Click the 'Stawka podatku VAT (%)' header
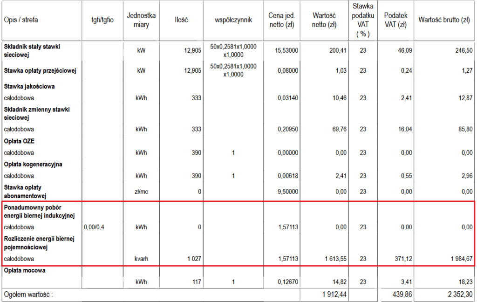This screenshot has width=477, height=302. click(362, 20)
